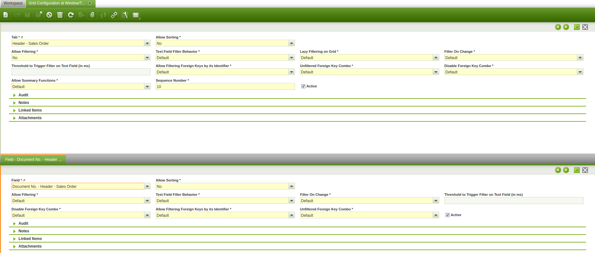The width and height of the screenshot is (595, 253).
Task: Open Text Field Filter Behavior dropdown in Tab form
Action: [291, 58]
